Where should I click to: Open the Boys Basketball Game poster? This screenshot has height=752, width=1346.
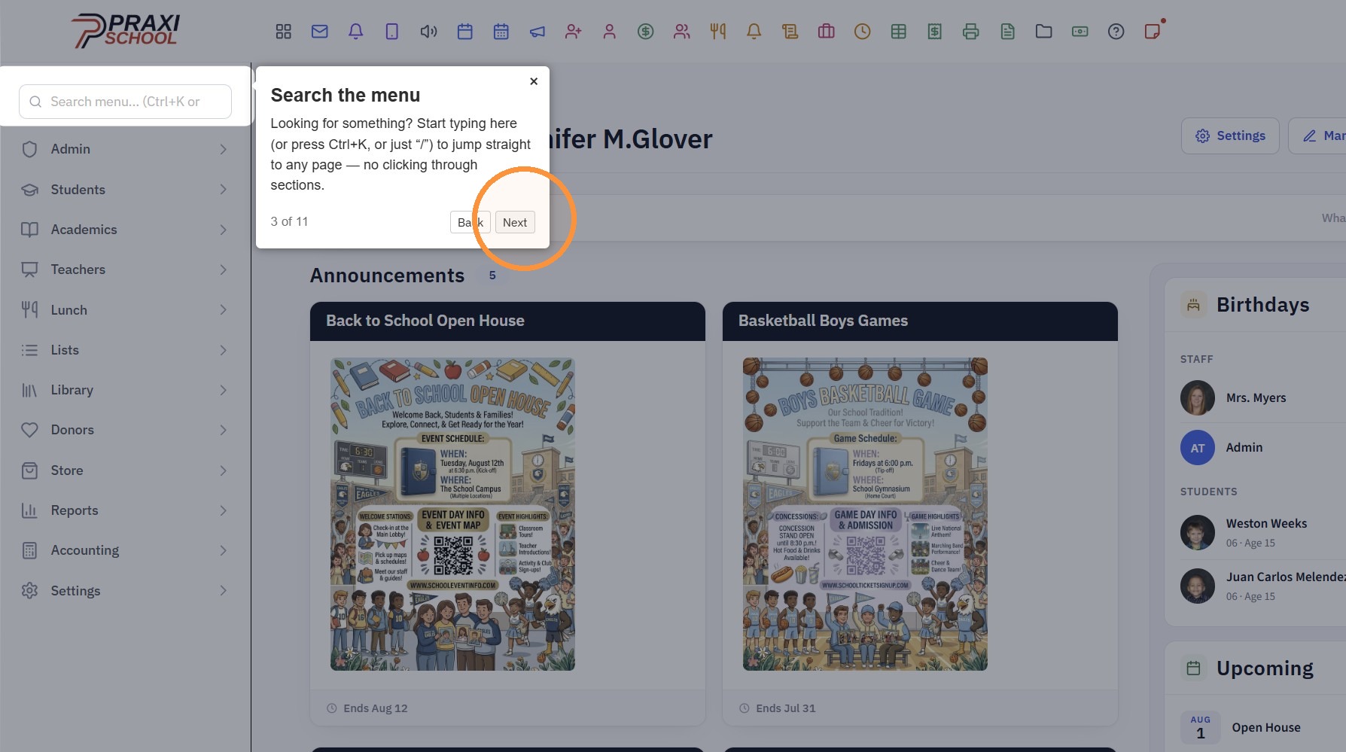[x=865, y=514]
